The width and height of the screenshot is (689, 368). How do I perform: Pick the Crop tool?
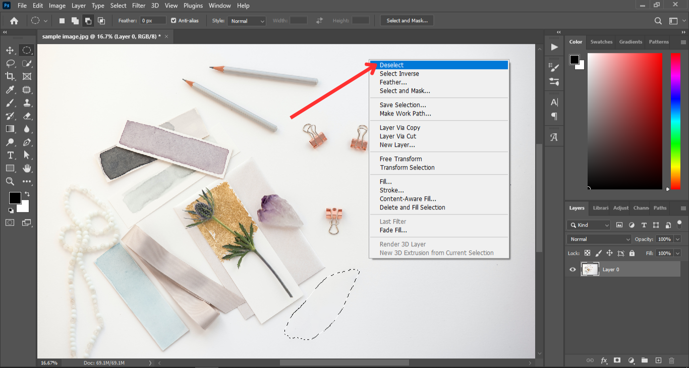[x=10, y=77]
